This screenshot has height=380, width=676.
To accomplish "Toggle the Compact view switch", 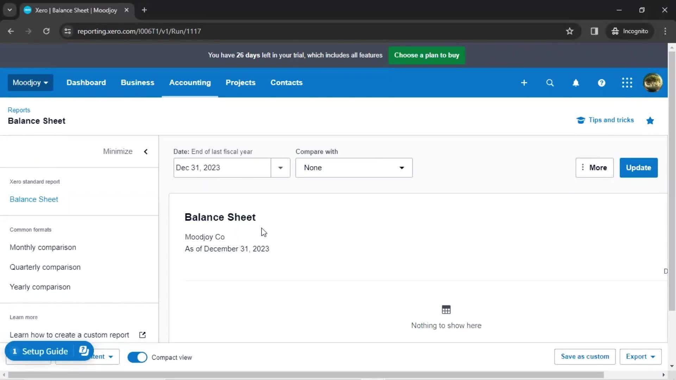I will (x=137, y=357).
